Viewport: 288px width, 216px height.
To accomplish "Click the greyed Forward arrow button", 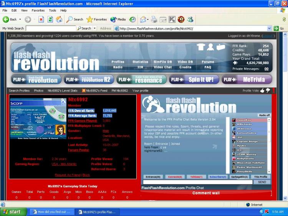I will [x=28, y=19].
